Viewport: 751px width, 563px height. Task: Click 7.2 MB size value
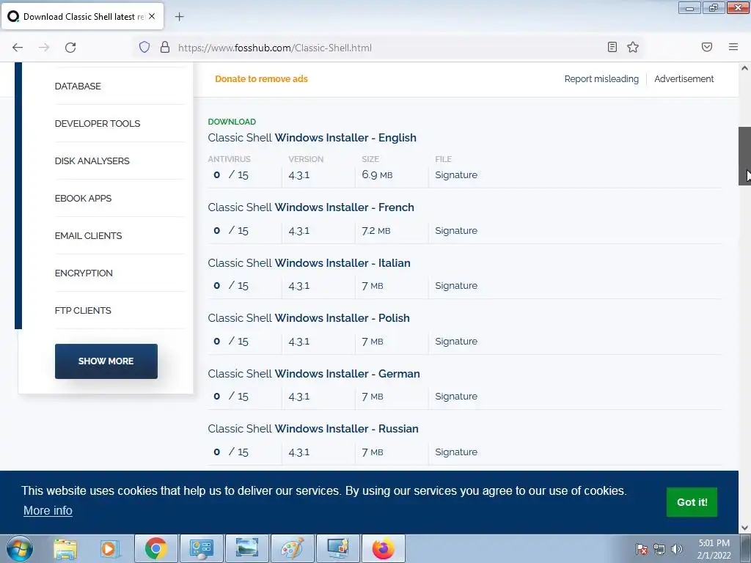(x=376, y=231)
